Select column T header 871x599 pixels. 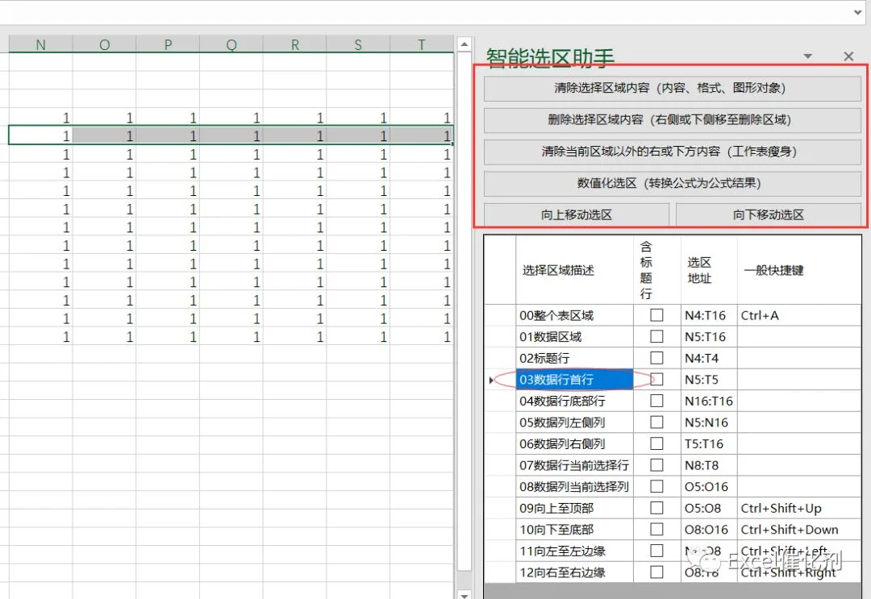pyautogui.click(x=422, y=44)
